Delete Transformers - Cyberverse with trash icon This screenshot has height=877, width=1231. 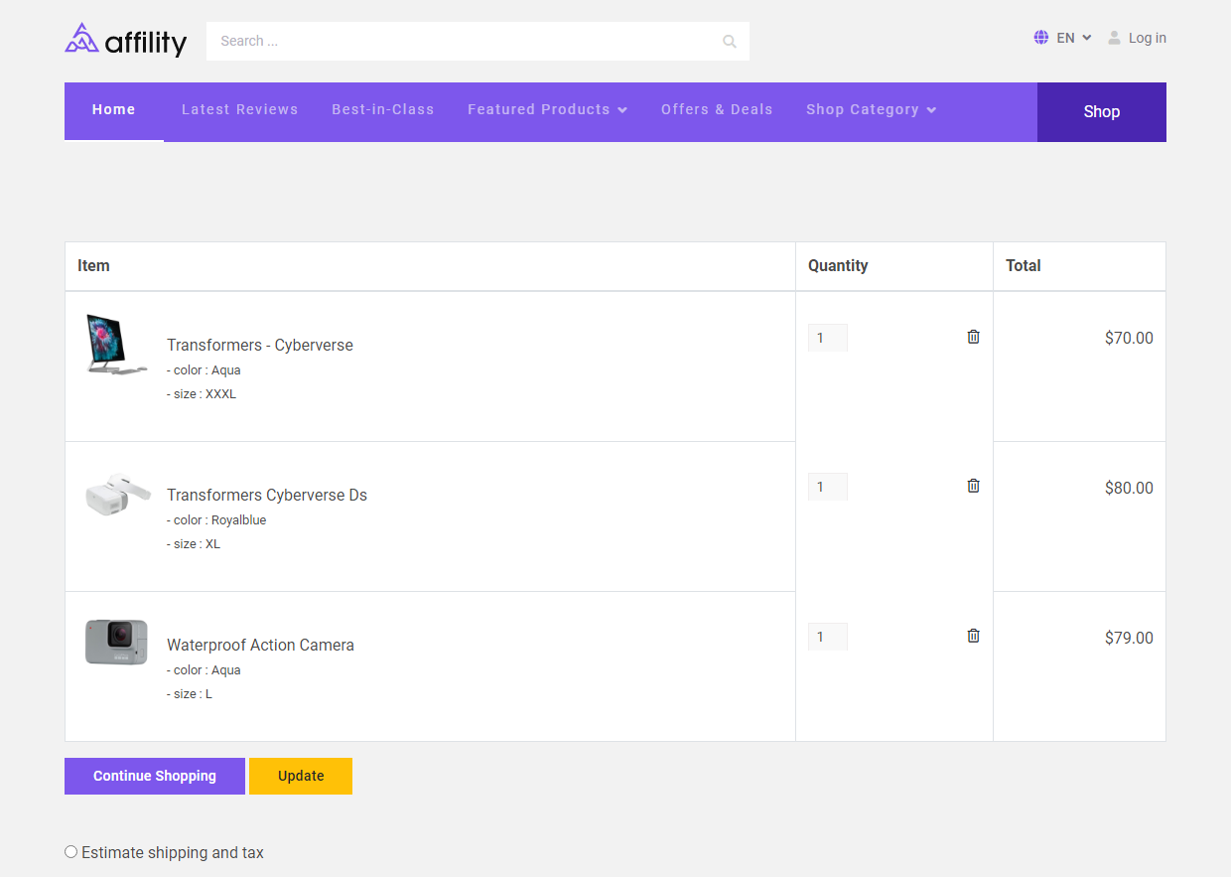973,337
